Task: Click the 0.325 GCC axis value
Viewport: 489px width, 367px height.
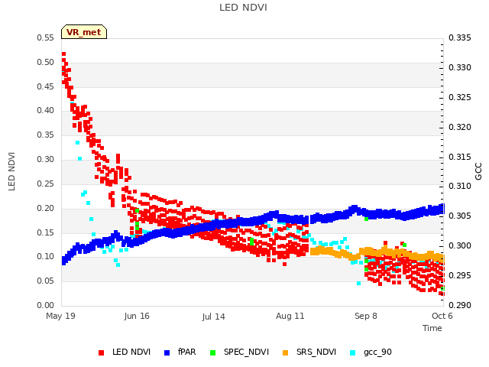Action: click(x=460, y=97)
